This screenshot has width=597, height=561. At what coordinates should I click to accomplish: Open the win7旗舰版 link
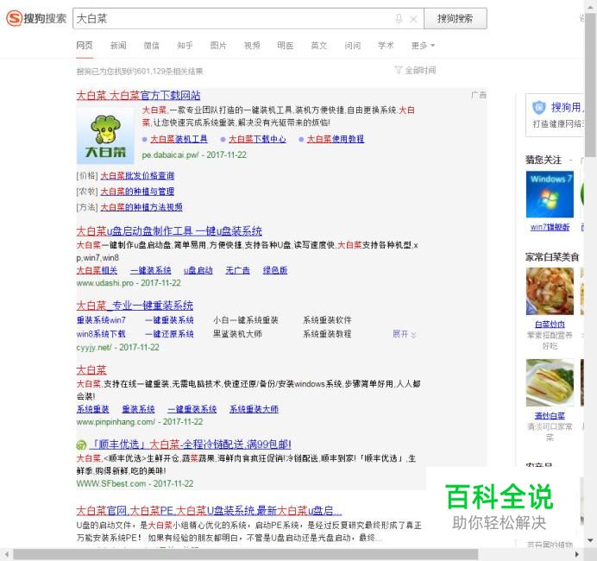coord(550,227)
